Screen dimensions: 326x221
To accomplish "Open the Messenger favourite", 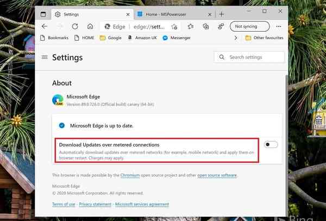I will click(x=177, y=38).
